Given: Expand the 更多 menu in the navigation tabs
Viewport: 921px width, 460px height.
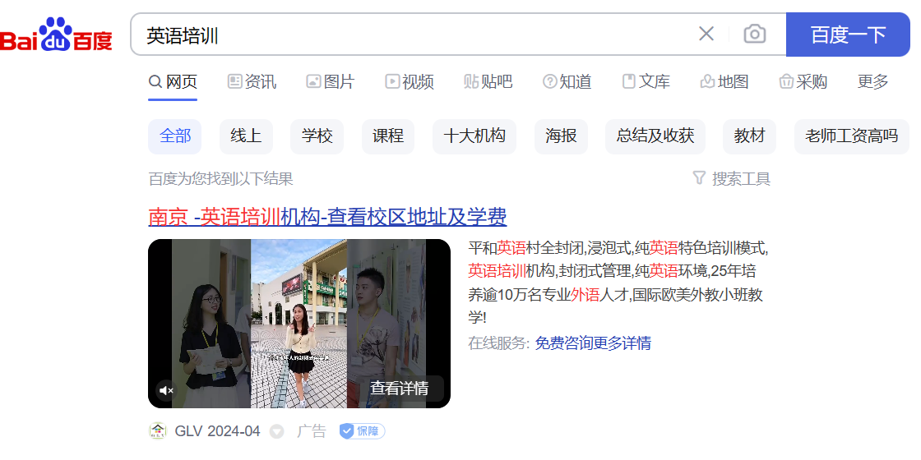Looking at the screenshot, I should (872, 81).
